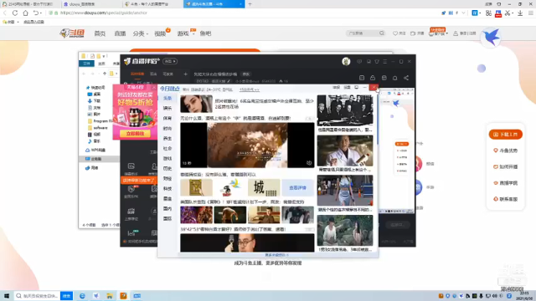Open the 直播 tab on Douyu
The width and height of the screenshot is (536, 301).
(120, 33)
